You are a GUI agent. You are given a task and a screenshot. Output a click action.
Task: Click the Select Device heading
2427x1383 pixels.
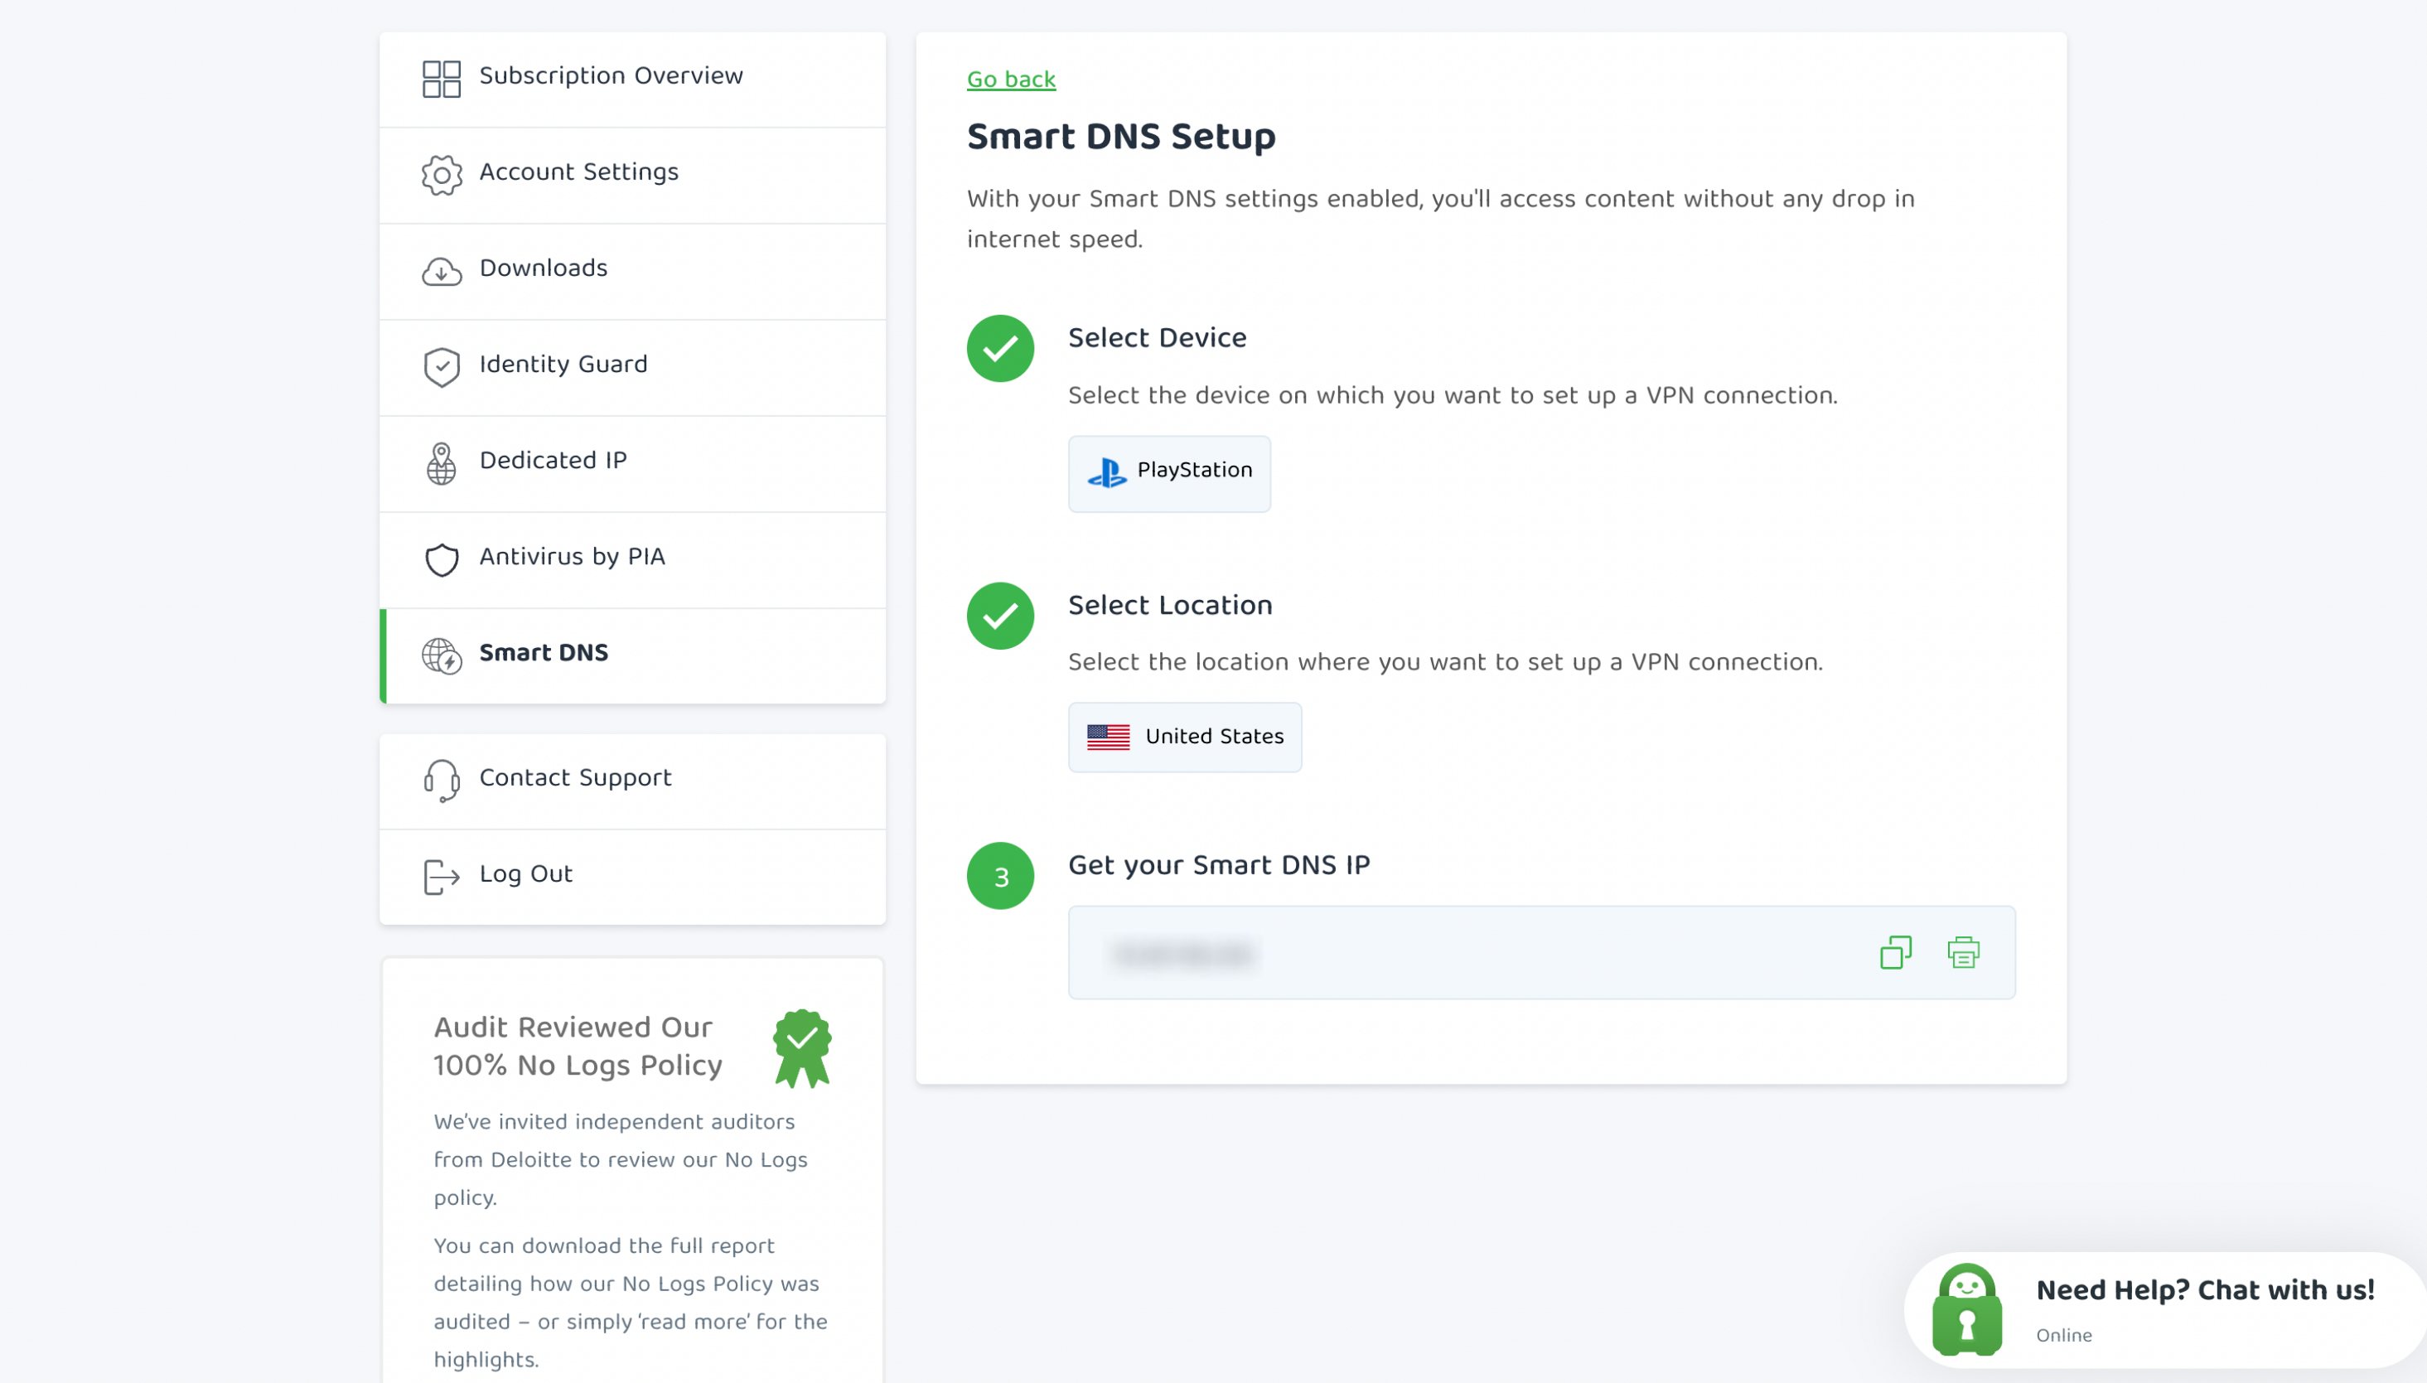pyautogui.click(x=1157, y=338)
